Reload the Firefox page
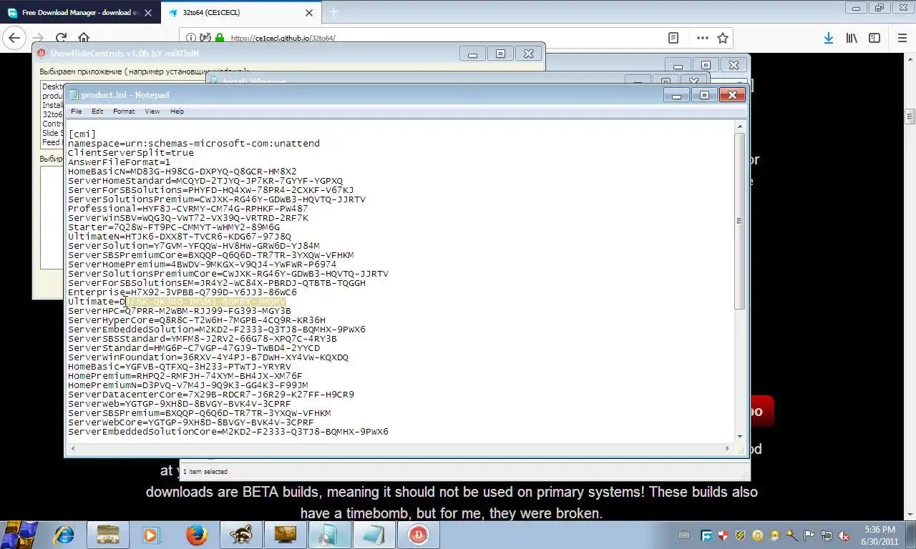The width and height of the screenshot is (916, 549). 61,38
